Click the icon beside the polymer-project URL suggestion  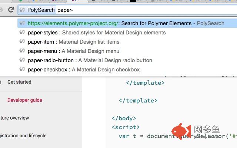point(23,23)
